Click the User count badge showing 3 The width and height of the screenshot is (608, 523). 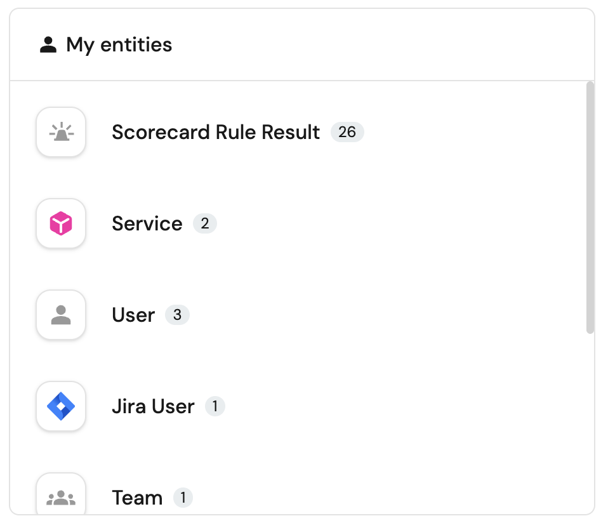click(177, 315)
